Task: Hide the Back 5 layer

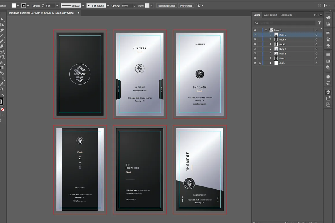Action: coord(255,35)
